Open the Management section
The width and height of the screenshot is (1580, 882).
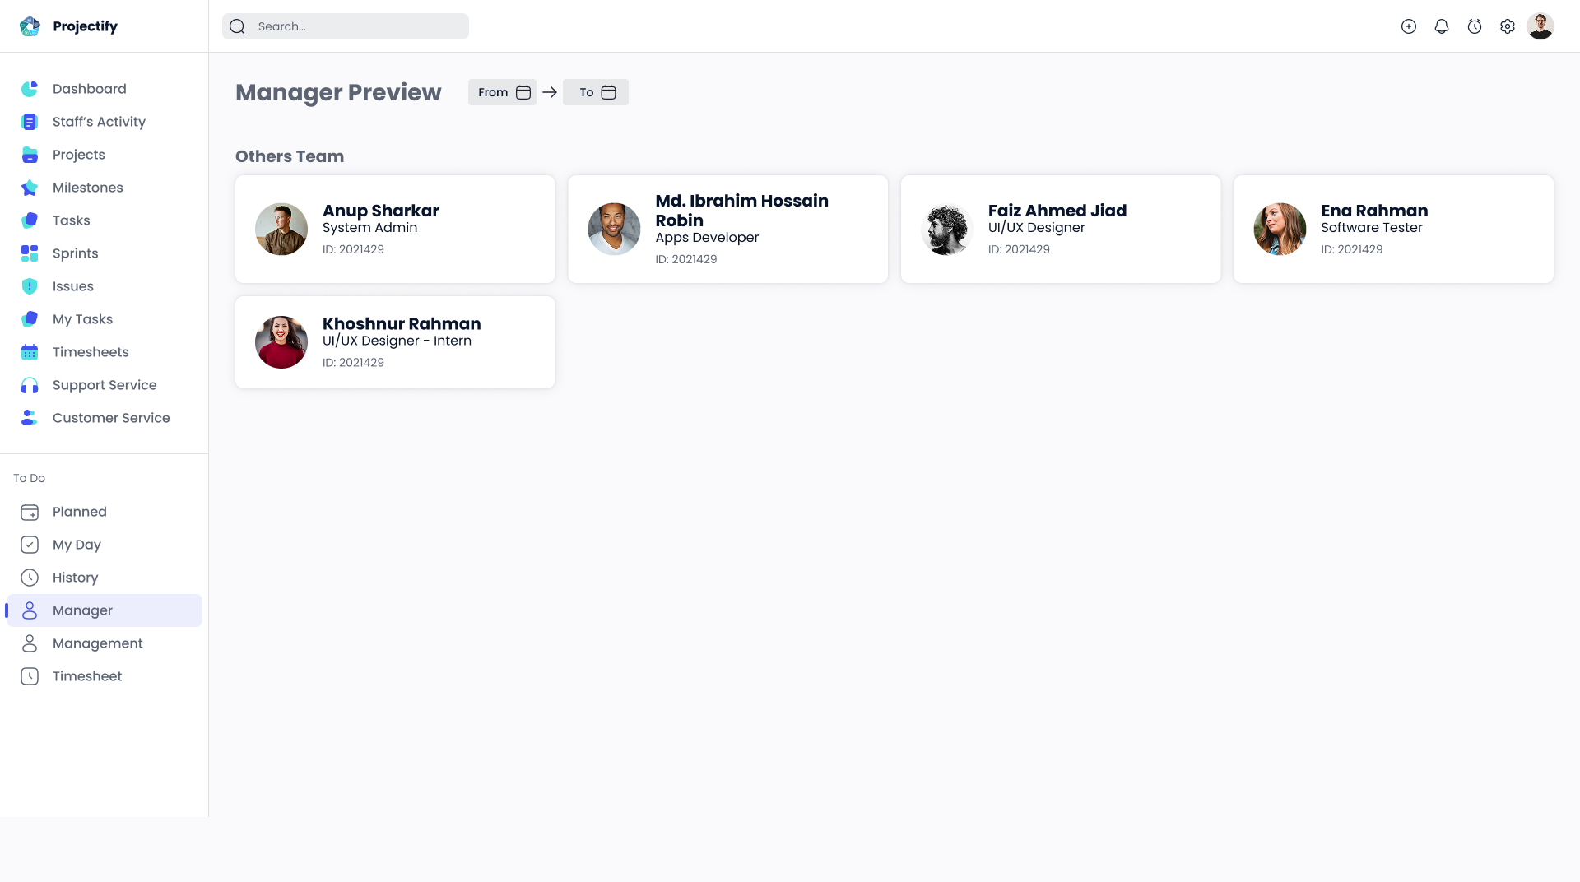97,643
